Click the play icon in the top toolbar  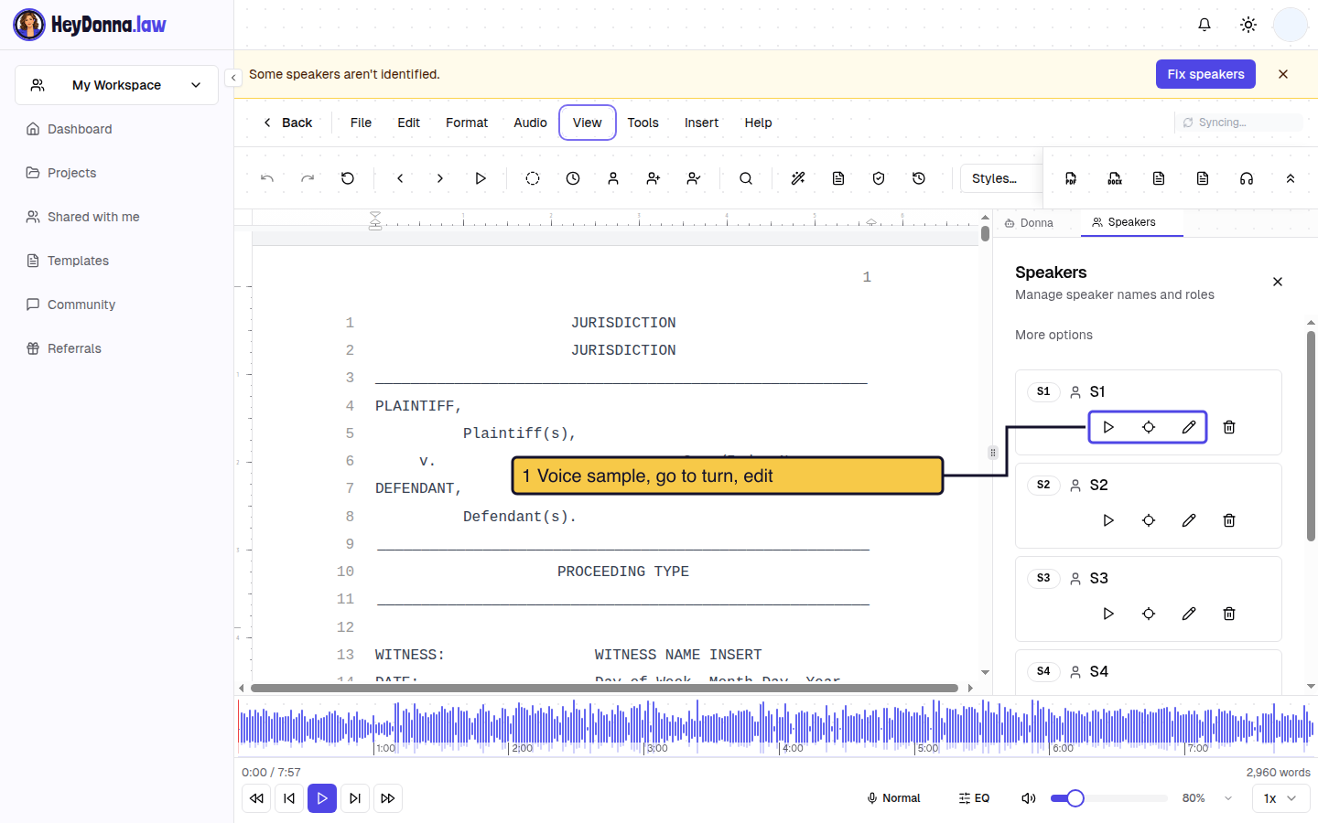[x=481, y=178]
